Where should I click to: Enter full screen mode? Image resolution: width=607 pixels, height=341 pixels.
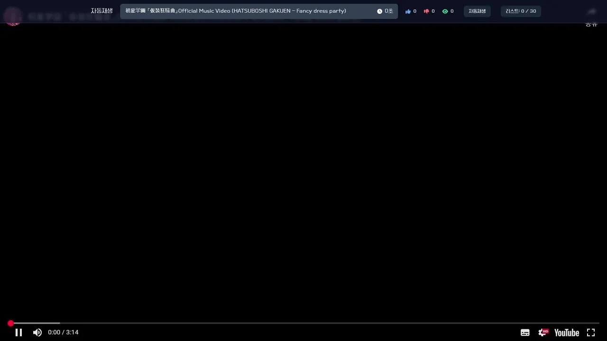click(x=591, y=332)
